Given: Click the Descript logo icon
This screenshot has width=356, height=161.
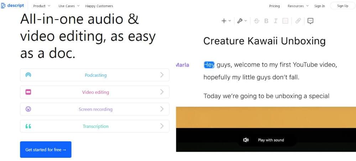Looking at the screenshot, I should pos(3,6).
